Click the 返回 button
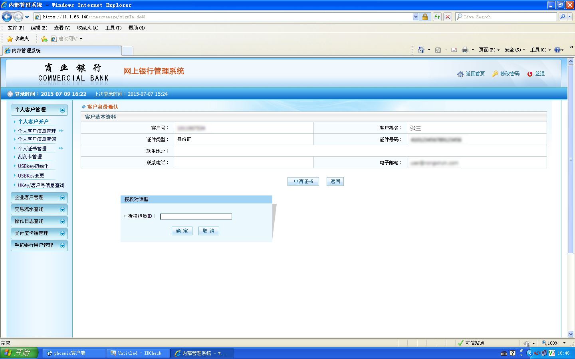Viewport: 575px width, 359px height. point(335,181)
